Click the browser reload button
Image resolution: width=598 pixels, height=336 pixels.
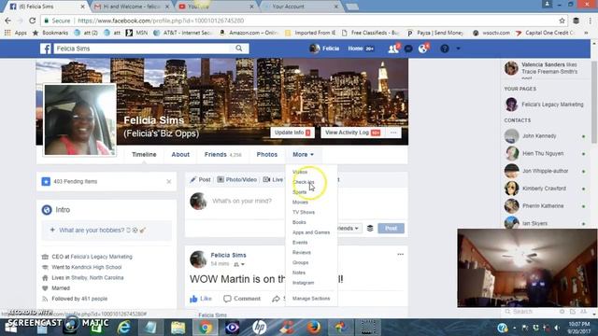(x=33, y=21)
